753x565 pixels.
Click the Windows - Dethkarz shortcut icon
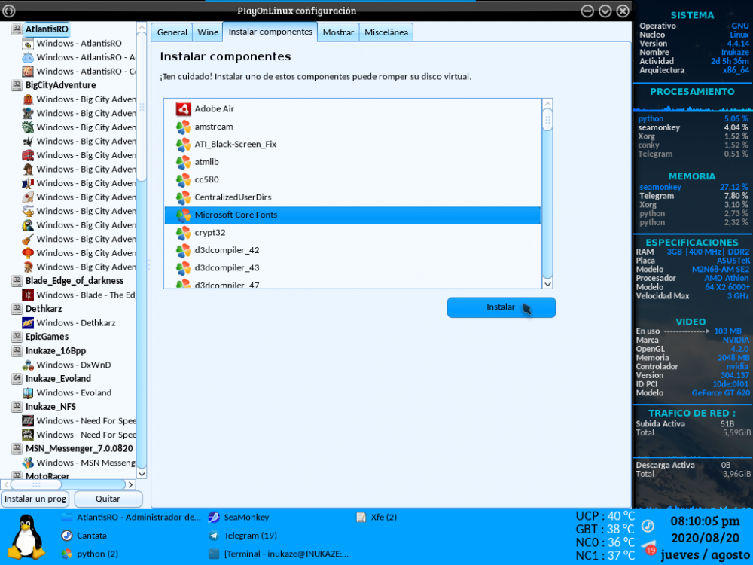tap(28, 323)
